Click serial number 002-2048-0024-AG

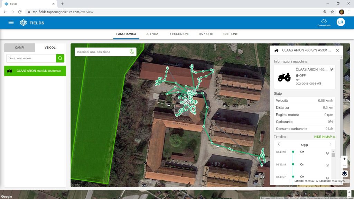[308, 84]
